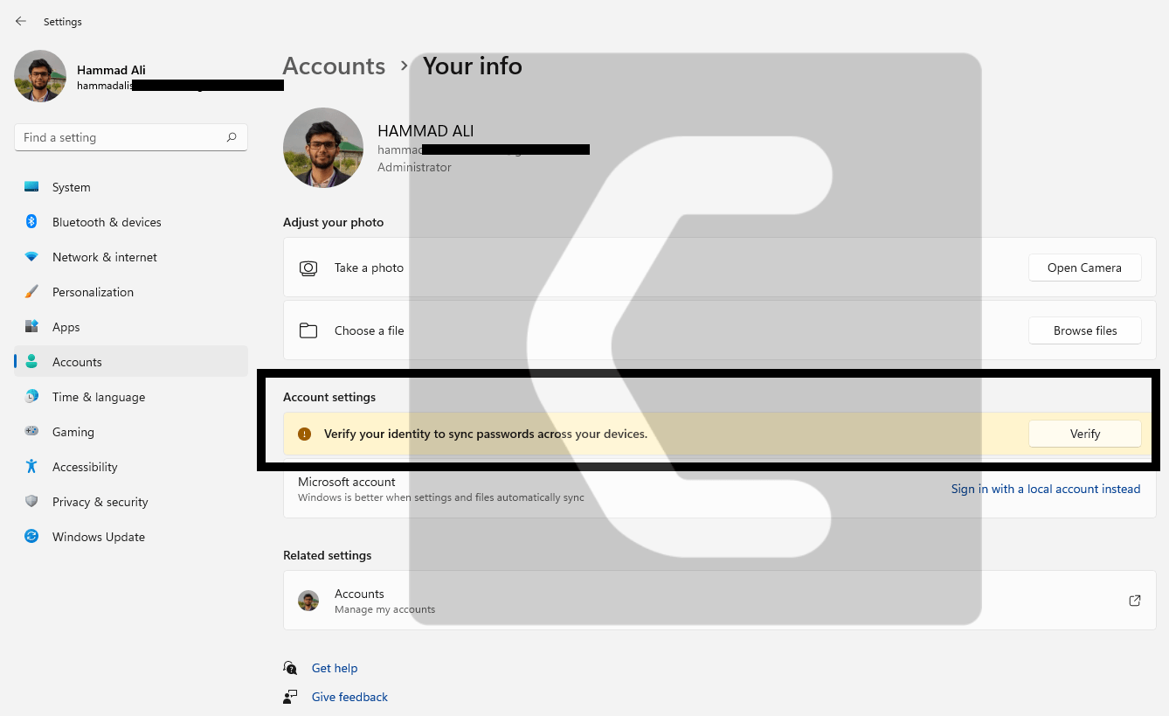Click the search magnifier icon
Image resolution: width=1169 pixels, height=716 pixels.
click(x=232, y=137)
